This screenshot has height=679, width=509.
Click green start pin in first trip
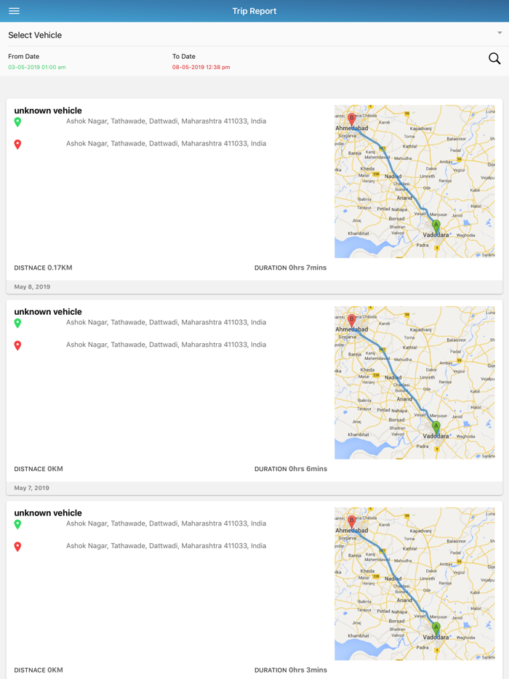(17, 122)
